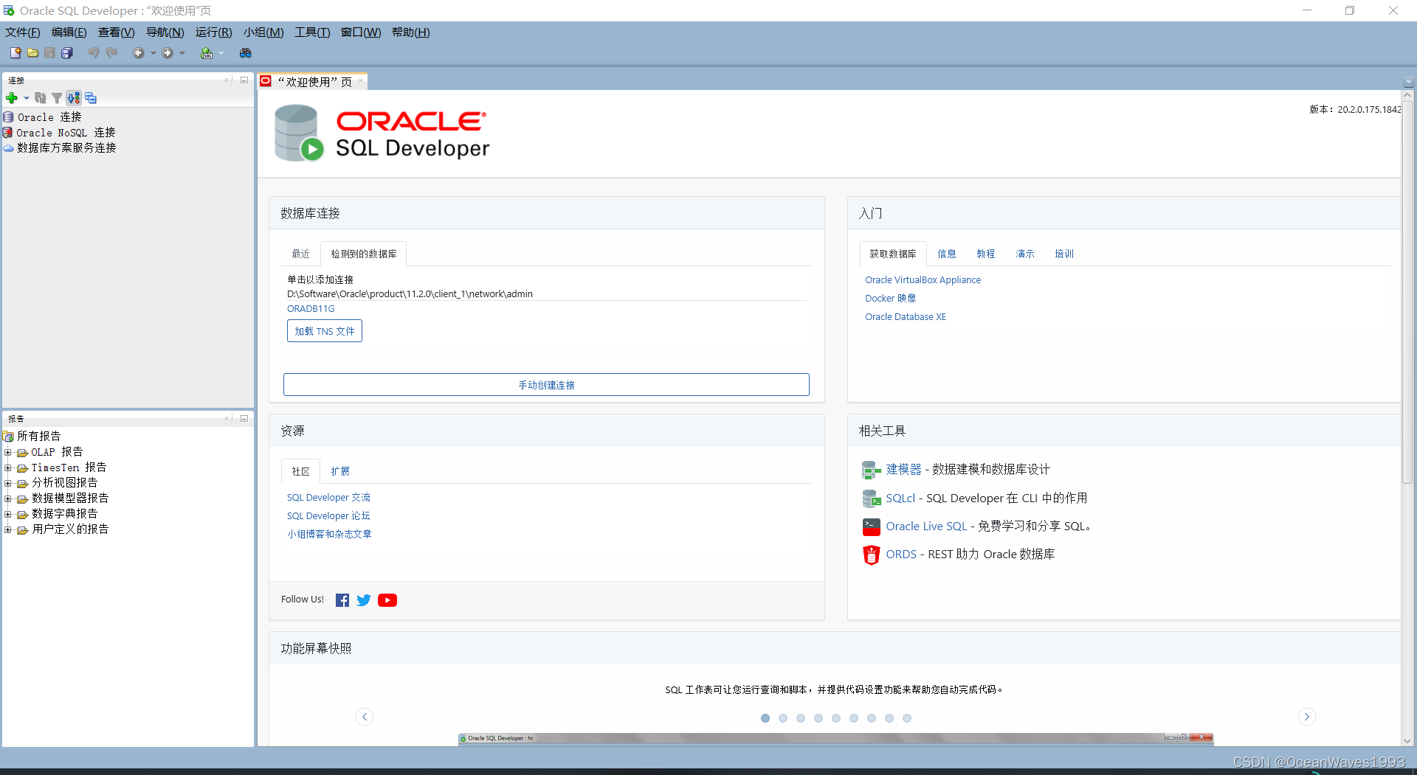Click the funnel filter icon in connections
The height and width of the screenshot is (775, 1417).
(x=57, y=98)
